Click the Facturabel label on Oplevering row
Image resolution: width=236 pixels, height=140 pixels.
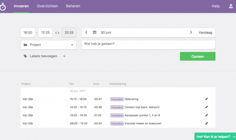tap(117, 99)
